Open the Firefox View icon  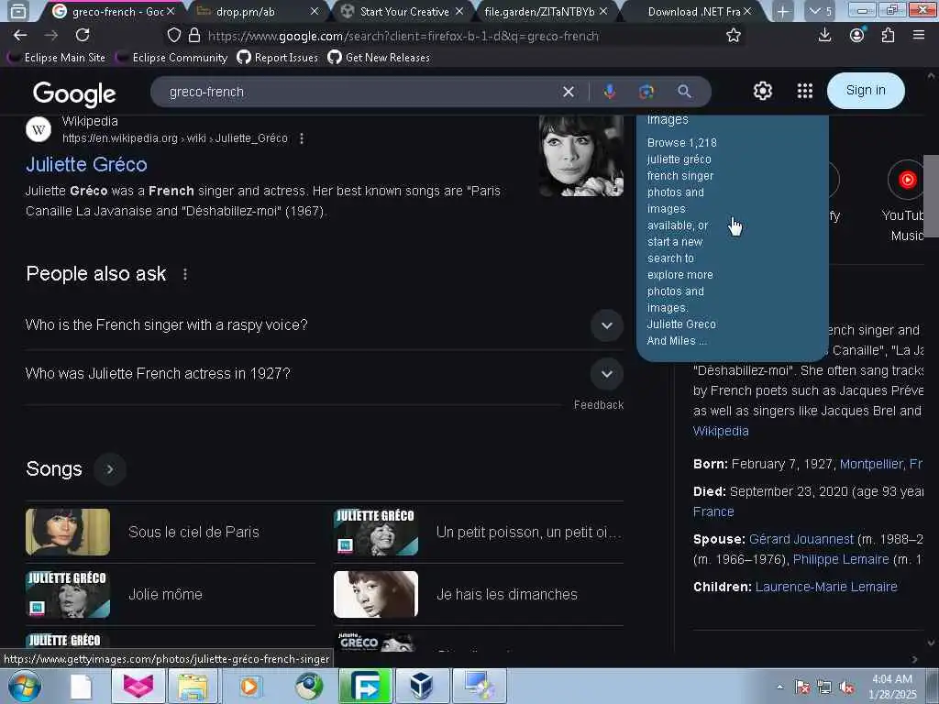(x=18, y=11)
